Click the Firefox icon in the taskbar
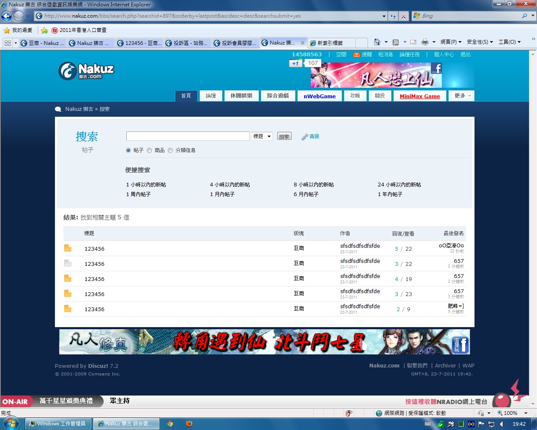The image size is (537, 430). [189, 424]
